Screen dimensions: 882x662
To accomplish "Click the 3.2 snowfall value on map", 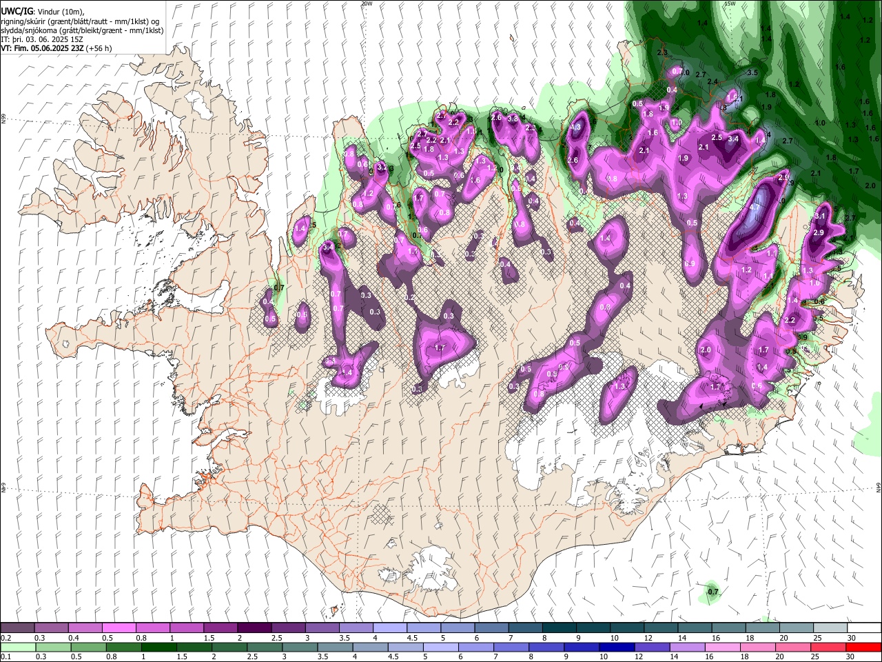I will pos(382,167).
